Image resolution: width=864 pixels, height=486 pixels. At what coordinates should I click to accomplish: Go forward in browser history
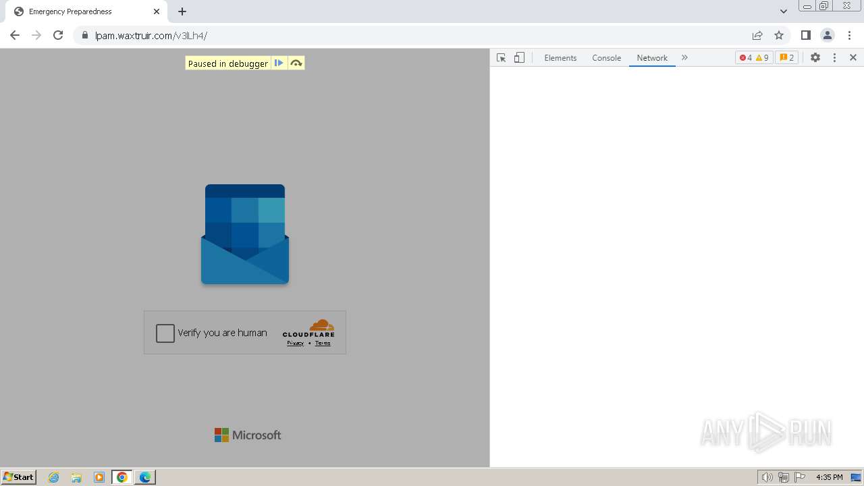[36, 35]
